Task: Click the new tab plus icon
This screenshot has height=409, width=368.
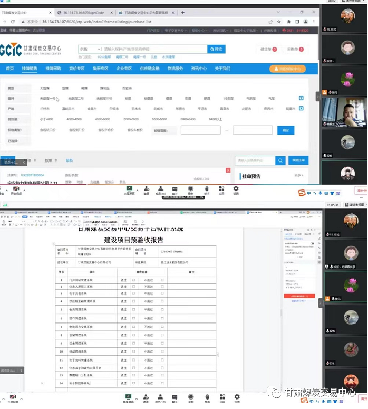Action: [x=183, y=12]
